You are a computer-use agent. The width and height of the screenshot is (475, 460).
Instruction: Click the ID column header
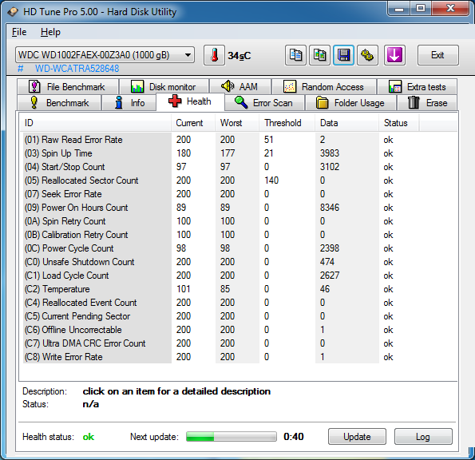pos(96,123)
